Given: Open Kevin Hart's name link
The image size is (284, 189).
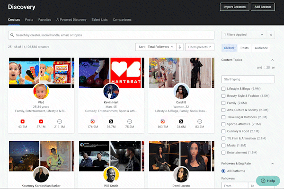Looking at the screenshot, I should (x=111, y=102).
